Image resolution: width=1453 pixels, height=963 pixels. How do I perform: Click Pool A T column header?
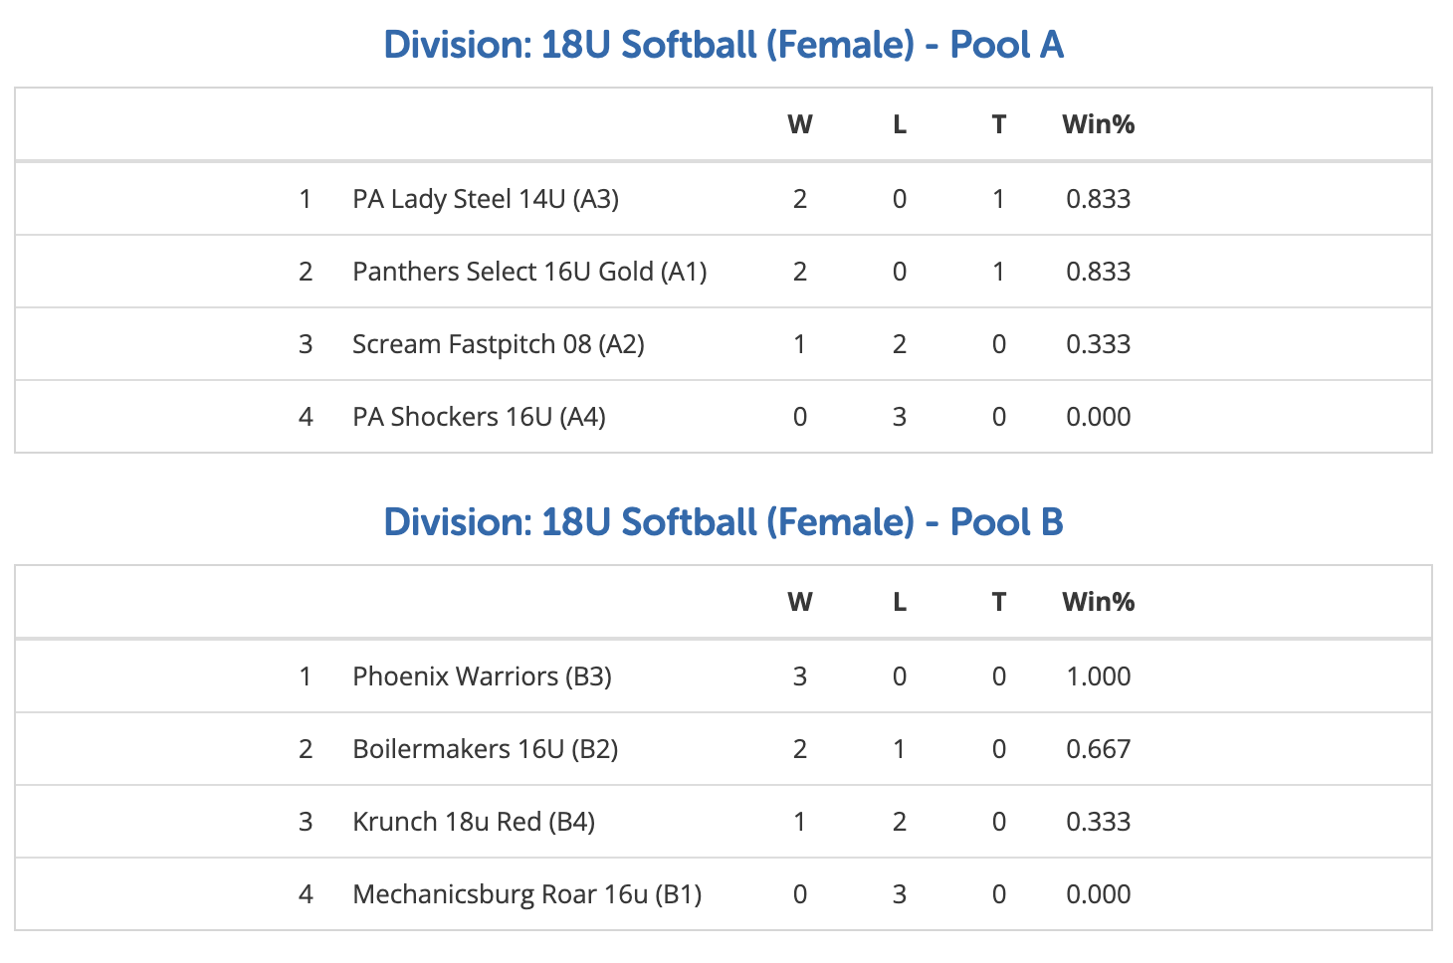pyautogui.click(x=999, y=124)
